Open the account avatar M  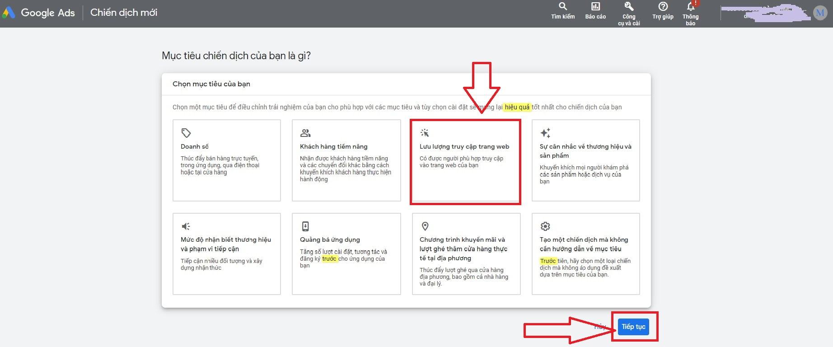click(820, 13)
